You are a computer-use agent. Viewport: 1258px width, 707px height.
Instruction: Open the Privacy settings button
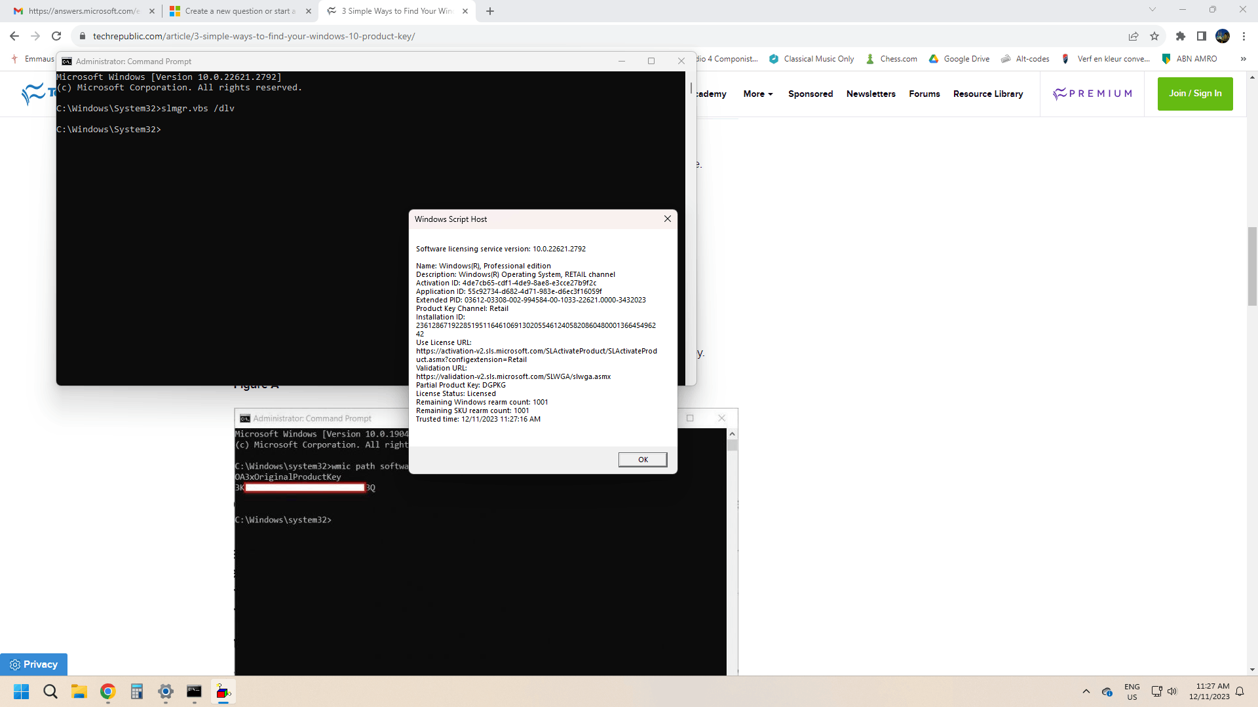coord(33,664)
